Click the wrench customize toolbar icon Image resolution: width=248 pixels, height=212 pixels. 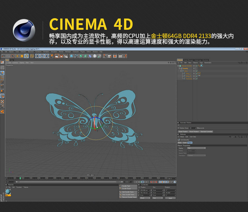[125, 56]
